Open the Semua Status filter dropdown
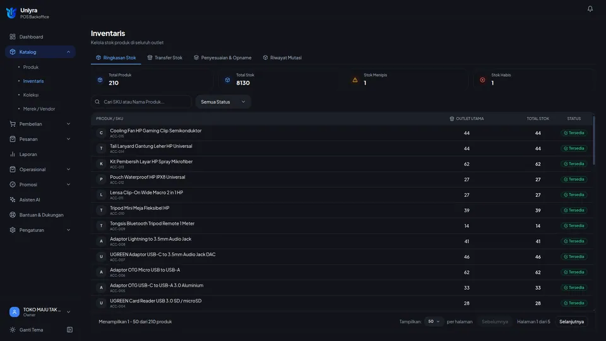 coord(223,102)
